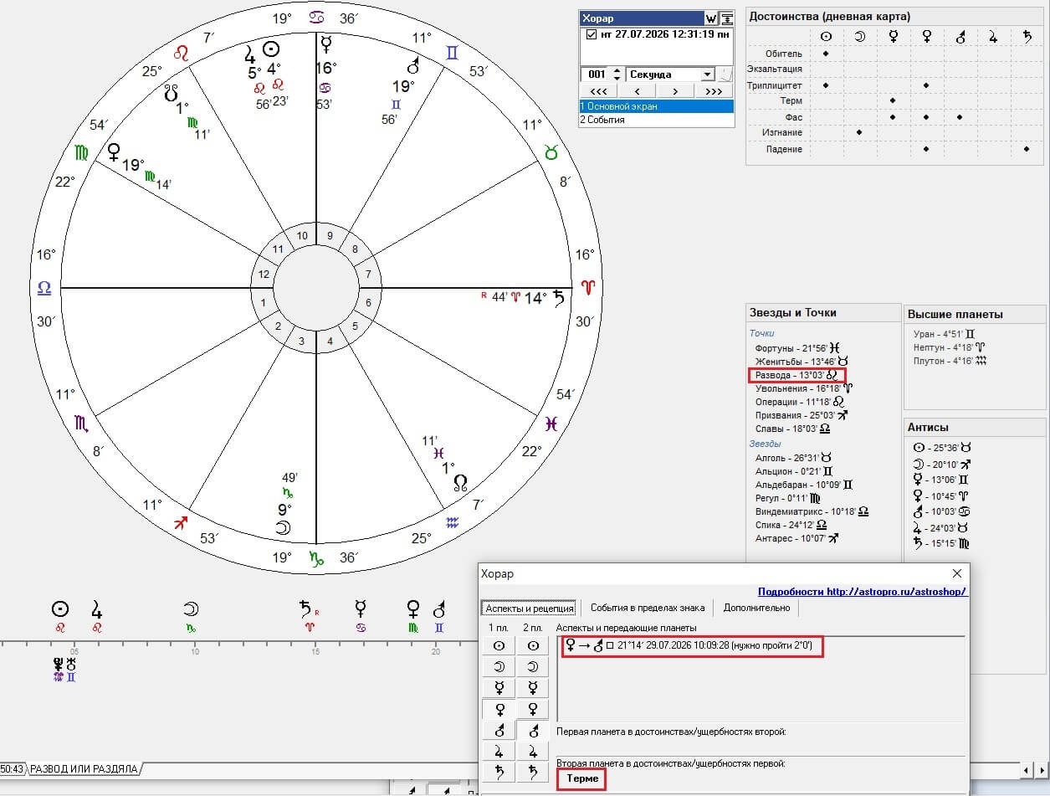Click the Развода - 13°03' point entry
Image resolution: width=1050 pixels, height=796 pixels.
point(796,375)
